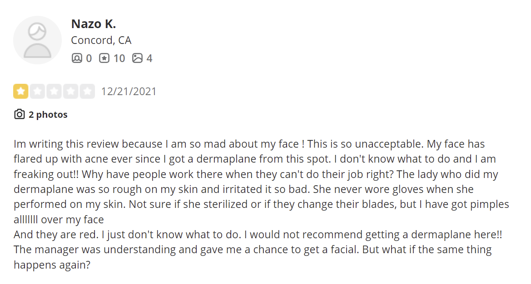Open the camera icon beside 2 photos
Viewport: 531px width, 284px height.
click(x=19, y=114)
